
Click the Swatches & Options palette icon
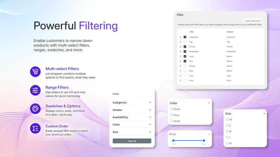click(x=35, y=109)
